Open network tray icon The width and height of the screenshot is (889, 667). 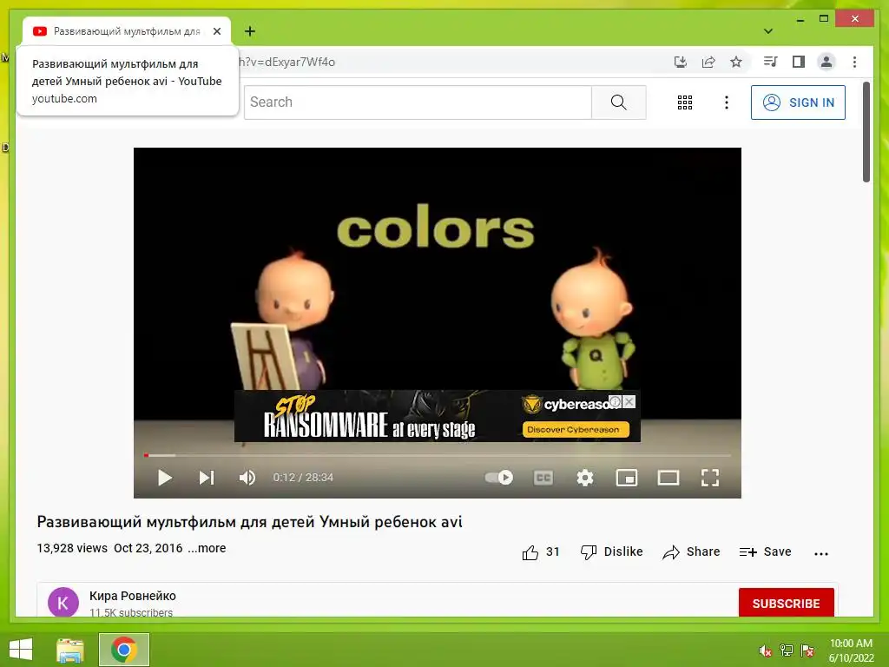pyautogui.click(x=786, y=650)
